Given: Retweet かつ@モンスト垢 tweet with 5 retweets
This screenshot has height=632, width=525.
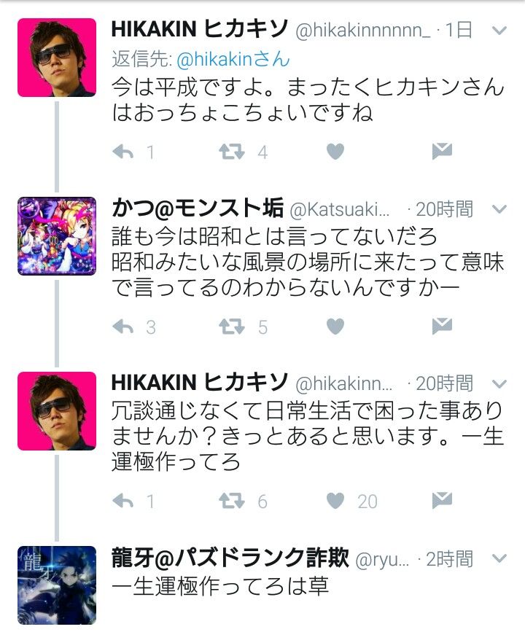Looking at the screenshot, I should coord(231,327).
